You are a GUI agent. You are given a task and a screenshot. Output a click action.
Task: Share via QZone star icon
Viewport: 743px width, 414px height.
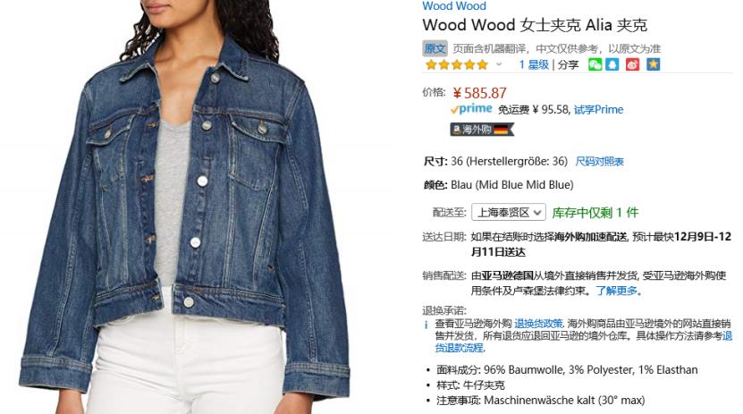654,64
